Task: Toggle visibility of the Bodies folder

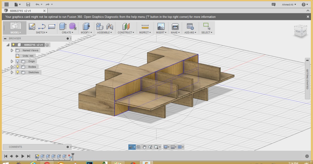Action: tap(17, 67)
